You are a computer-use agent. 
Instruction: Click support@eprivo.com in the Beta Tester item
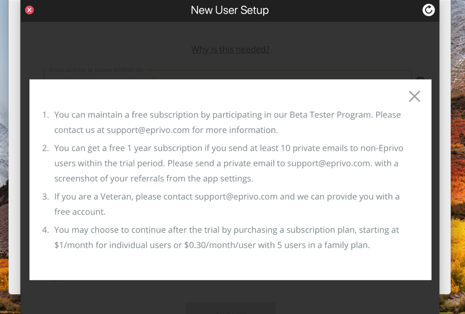point(148,130)
